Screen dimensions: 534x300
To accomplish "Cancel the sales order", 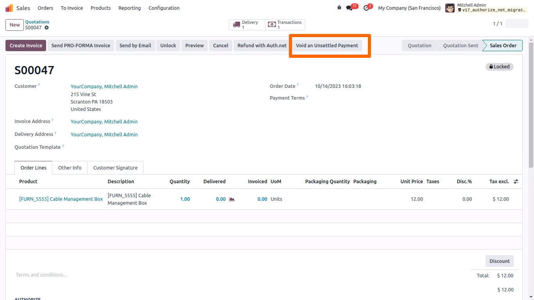I will pos(220,46).
